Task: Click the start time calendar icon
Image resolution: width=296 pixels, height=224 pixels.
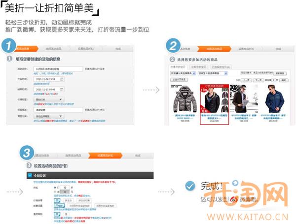Action: 61,79
